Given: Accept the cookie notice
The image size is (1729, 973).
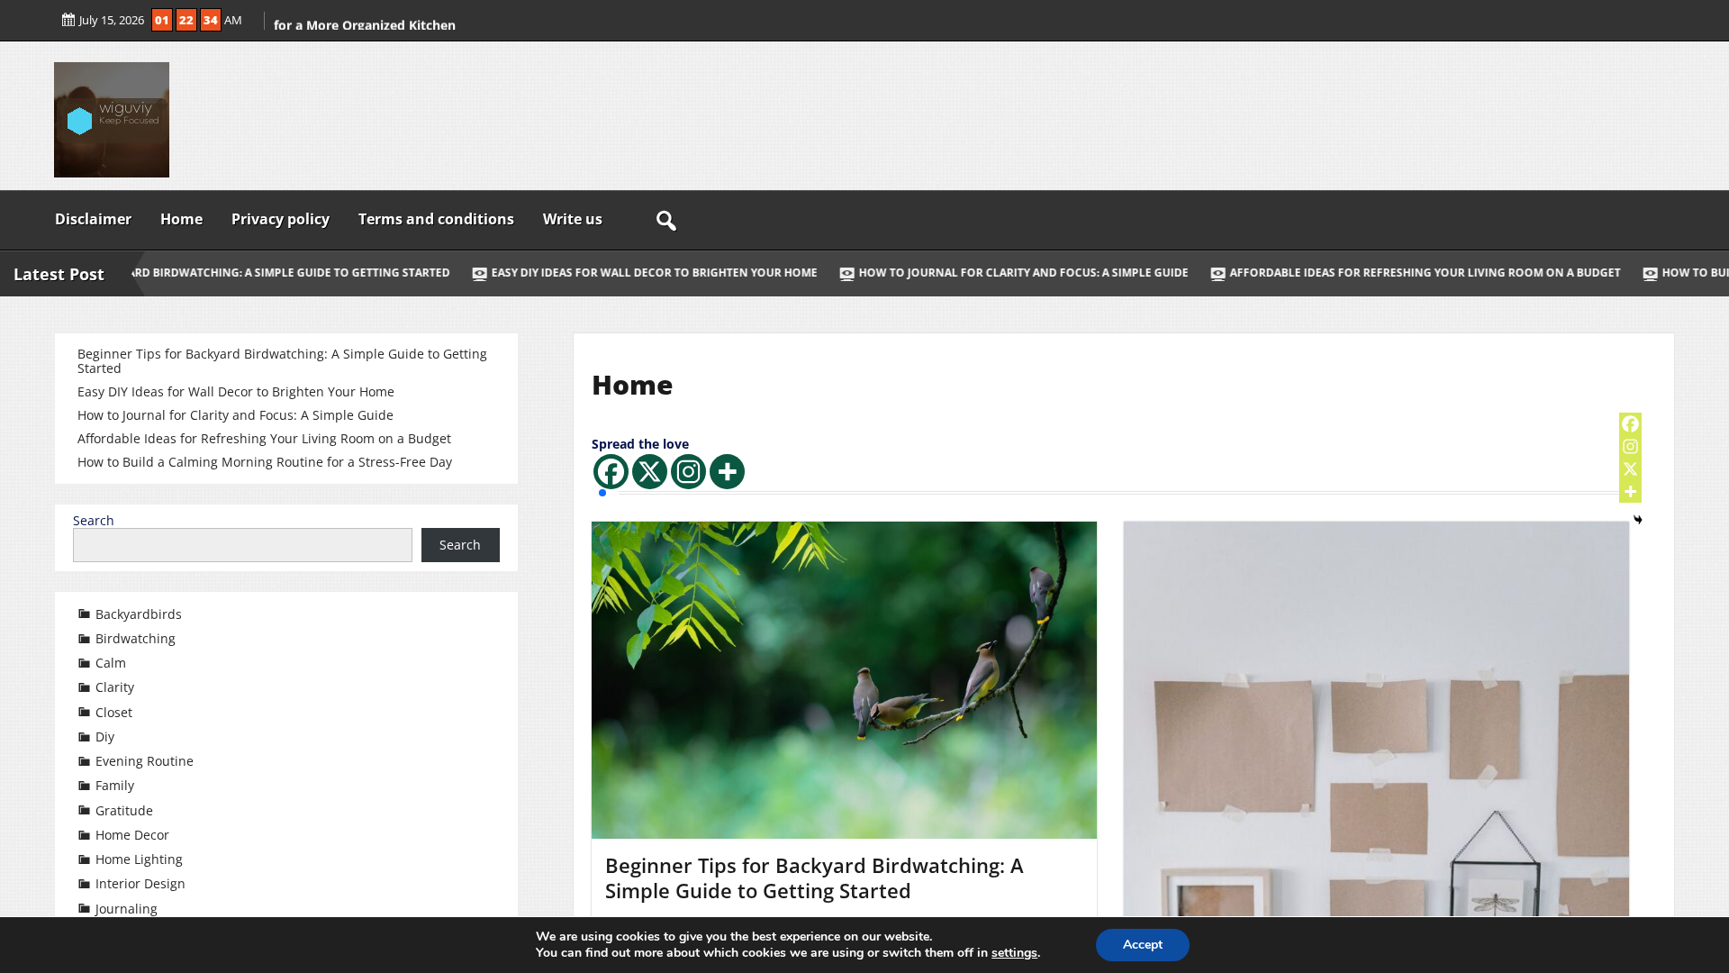Looking at the screenshot, I should tap(1142, 945).
